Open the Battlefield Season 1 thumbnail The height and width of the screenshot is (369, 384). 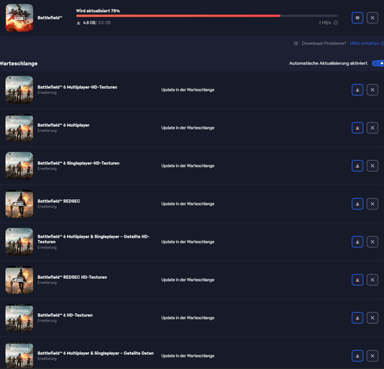[19, 18]
